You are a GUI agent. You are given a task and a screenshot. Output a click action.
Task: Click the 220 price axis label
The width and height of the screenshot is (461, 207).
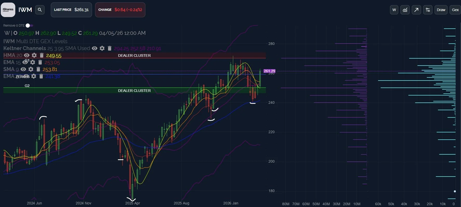[x=271, y=132]
